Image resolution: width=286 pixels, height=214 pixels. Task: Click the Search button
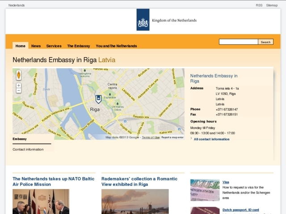point(265,42)
